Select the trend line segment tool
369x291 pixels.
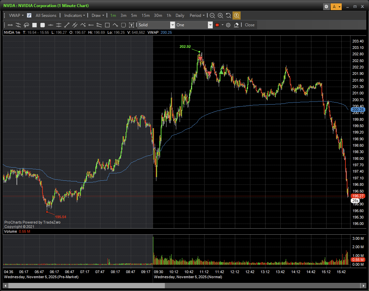click(x=67, y=25)
